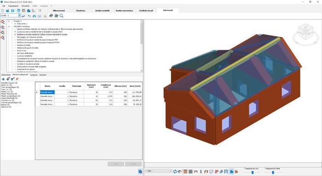Select Scuci e cuci tree item
Screen dimensions: 322x176
tap(22, 51)
